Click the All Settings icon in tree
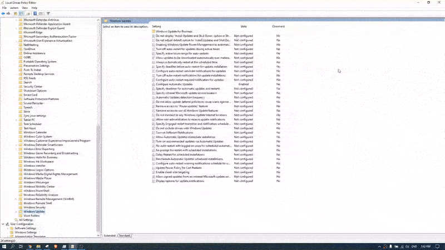Screen dimensions: 445x250 [x=16, y=220]
